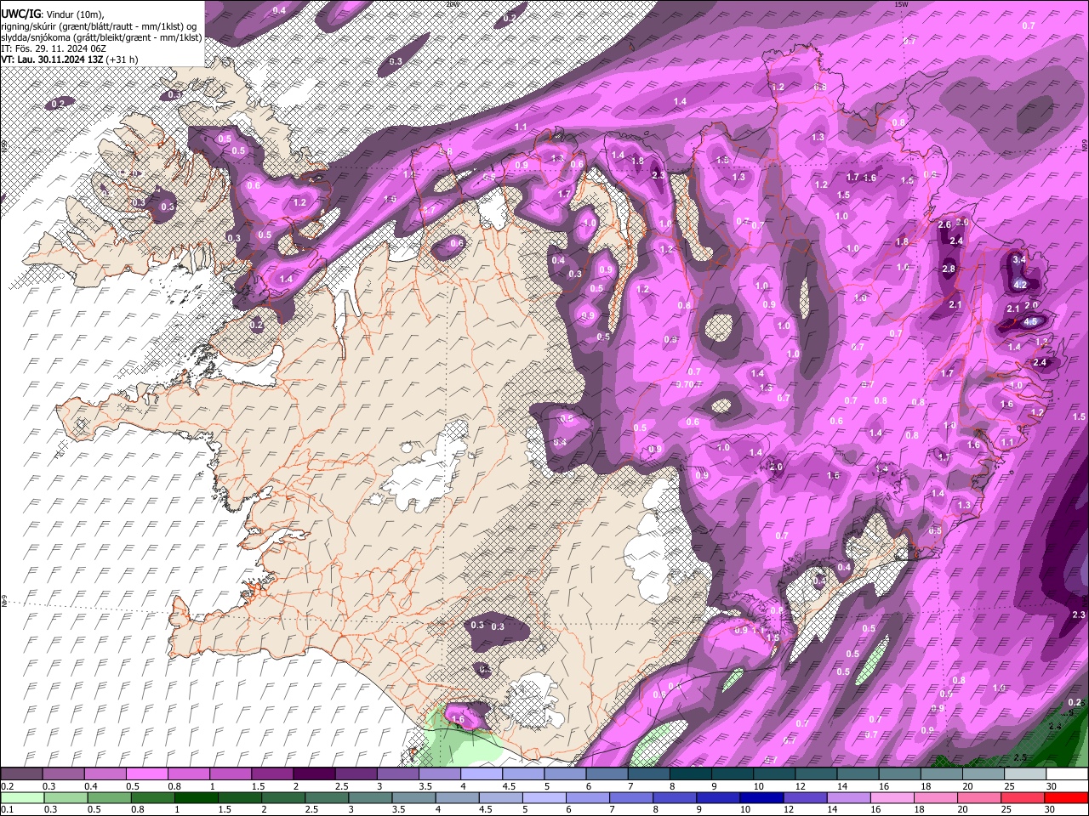Select the deep blue 10 swatch, lower legend

[x=761, y=798]
